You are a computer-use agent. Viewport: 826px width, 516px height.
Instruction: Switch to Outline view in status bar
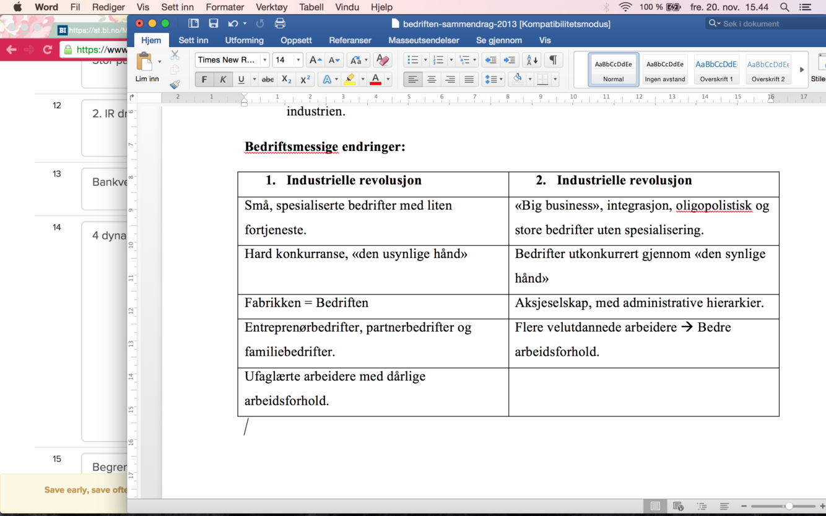coord(701,506)
